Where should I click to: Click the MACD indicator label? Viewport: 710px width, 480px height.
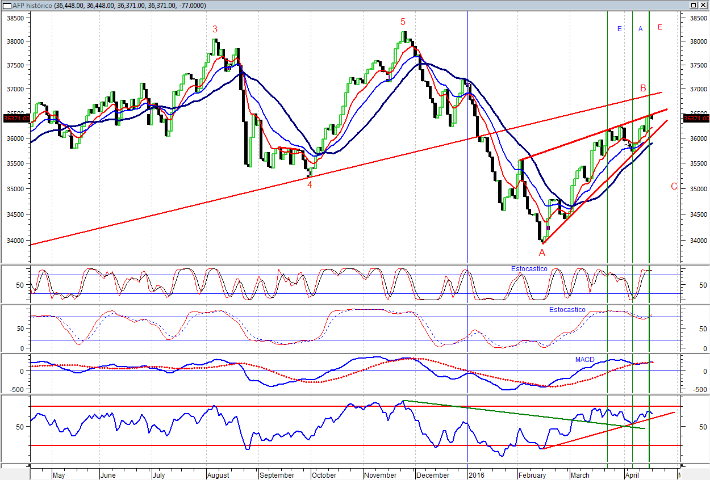[x=584, y=360]
